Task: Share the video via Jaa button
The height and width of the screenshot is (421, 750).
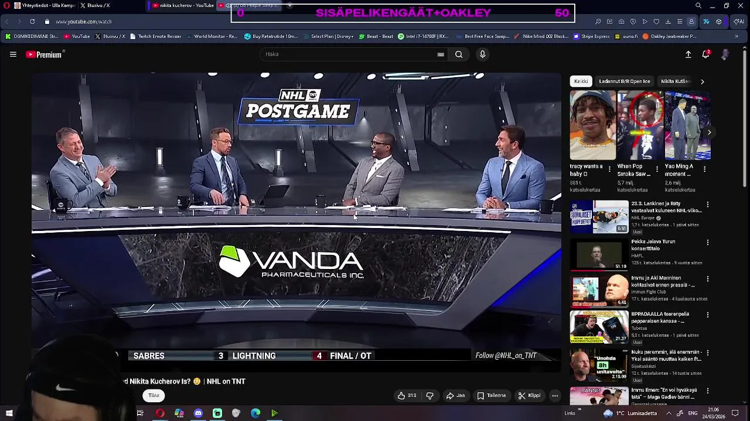Action: coord(455,396)
